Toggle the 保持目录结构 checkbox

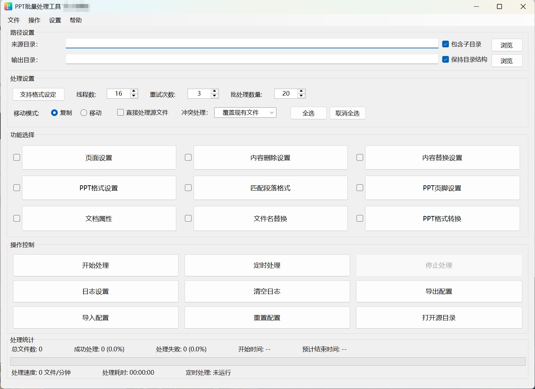click(446, 59)
